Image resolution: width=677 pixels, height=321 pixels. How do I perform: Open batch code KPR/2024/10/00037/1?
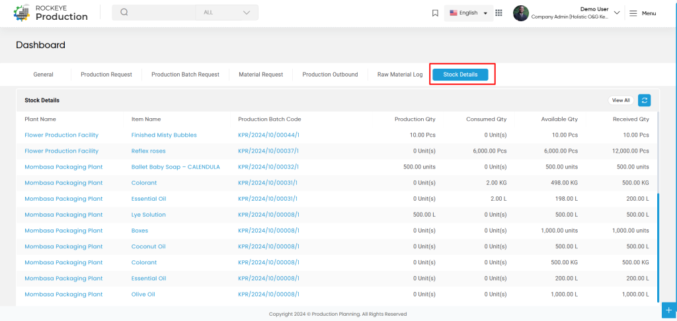pyautogui.click(x=268, y=151)
